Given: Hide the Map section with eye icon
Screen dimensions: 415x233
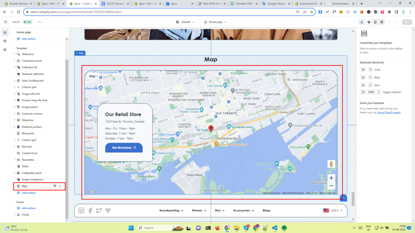Looking at the screenshot, I should click(x=55, y=186).
